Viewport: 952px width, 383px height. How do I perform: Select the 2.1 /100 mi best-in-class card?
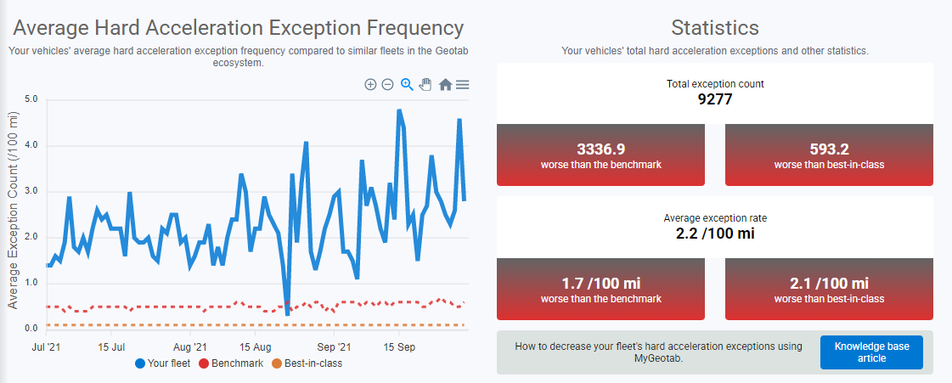tap(829, 290)
